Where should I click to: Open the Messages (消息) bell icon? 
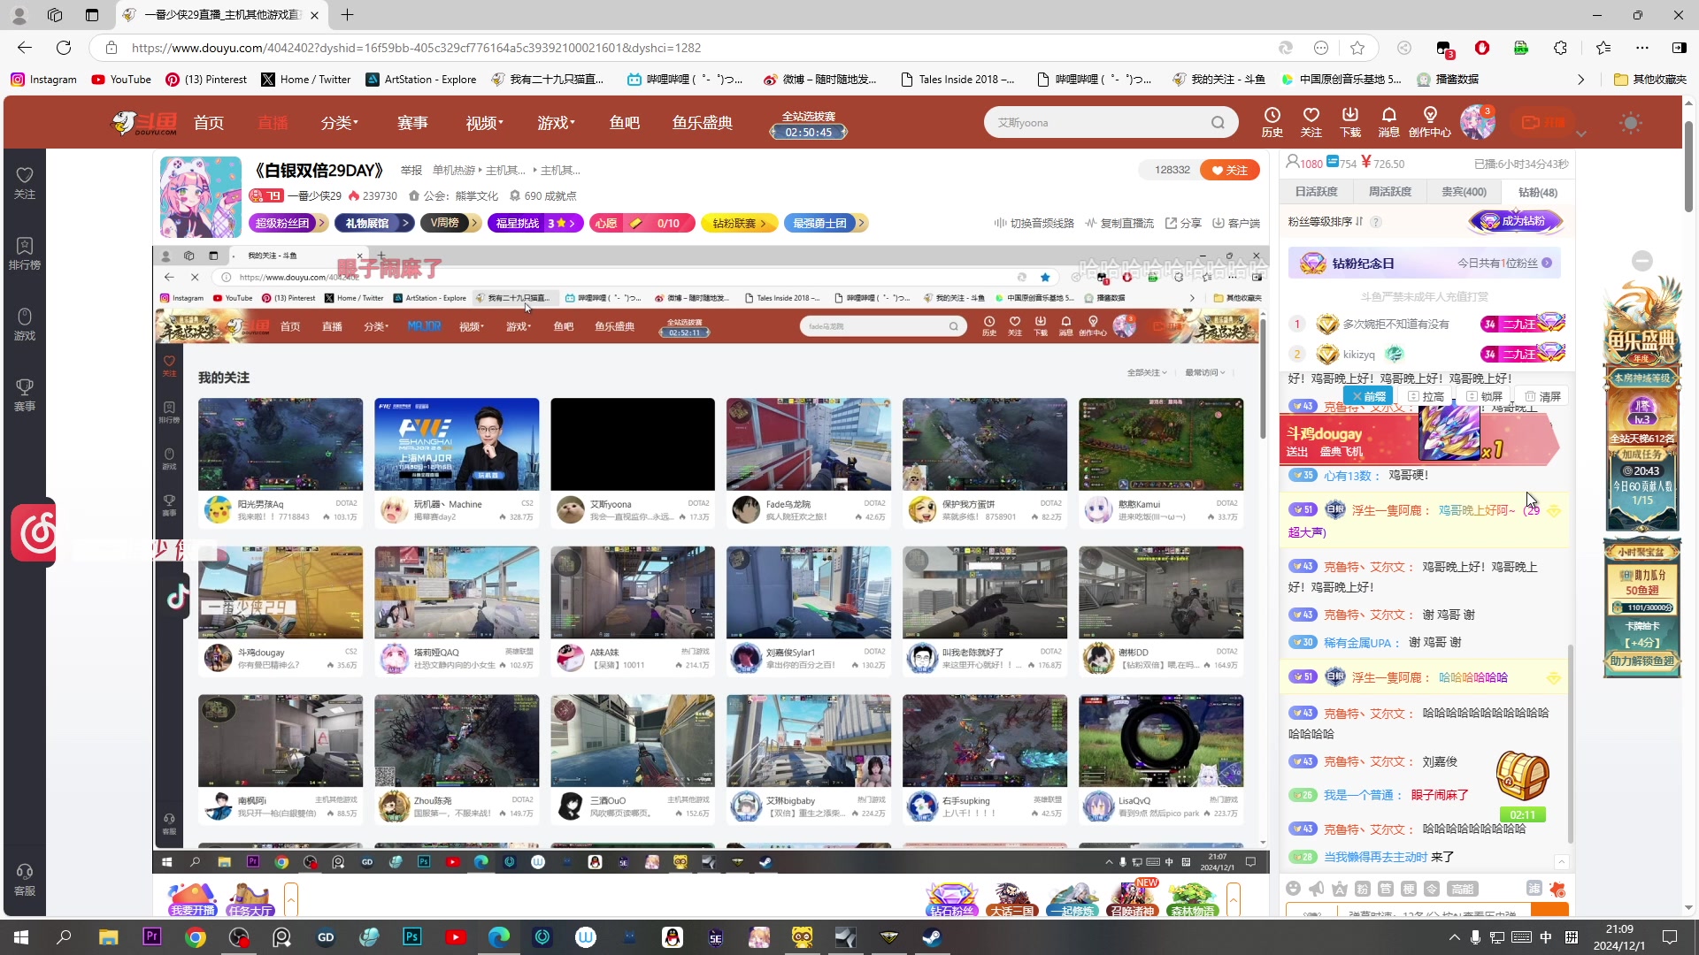(x=1388, y=122)
